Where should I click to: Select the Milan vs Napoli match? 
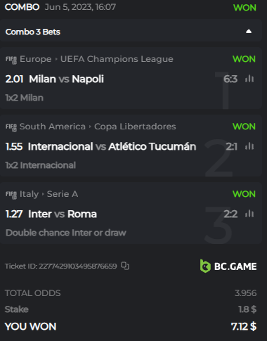click(66, 79)
